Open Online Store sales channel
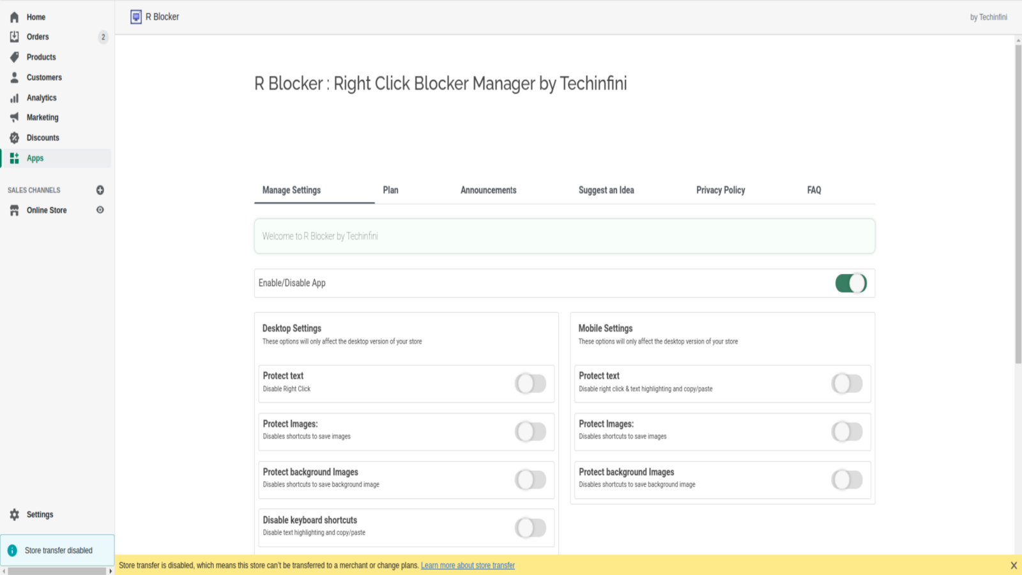The image size is (1022, 575). coord(47,210)
